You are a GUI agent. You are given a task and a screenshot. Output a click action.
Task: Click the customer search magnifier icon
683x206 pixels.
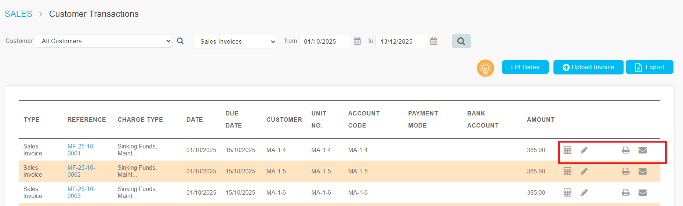pyautogui.click(x=180, y=41)
